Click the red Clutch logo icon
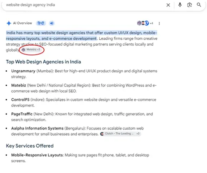This screenshot has width=207, height=173. coord(102,134)
